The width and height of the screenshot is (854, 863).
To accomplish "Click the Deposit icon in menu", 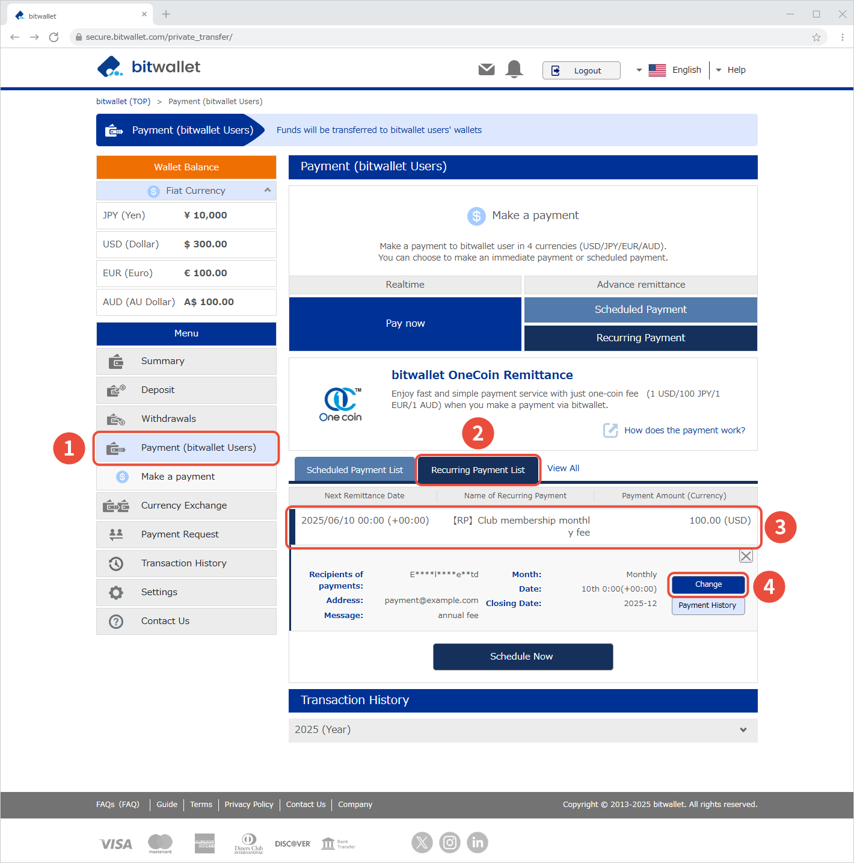I will [x=116, y=390].
